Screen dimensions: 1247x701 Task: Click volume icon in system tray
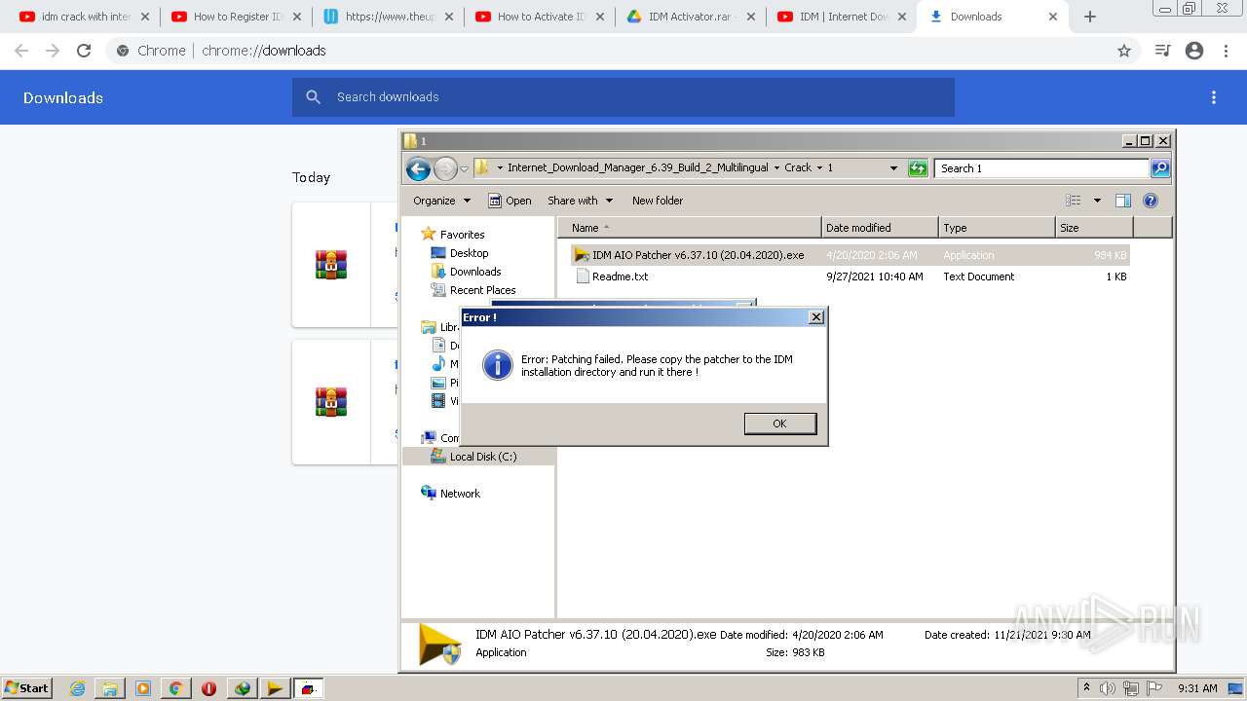coord(1108,688)
